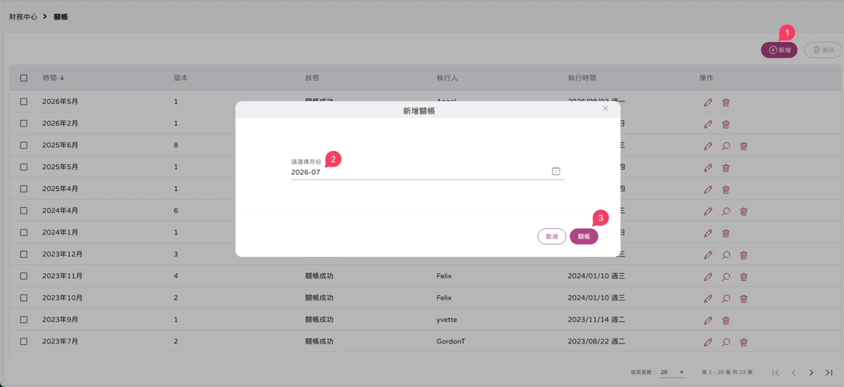Screen dimensions: 844x387
Task: View the 2023年10月 record with magnifier icon
Action: tap(726, 299)
